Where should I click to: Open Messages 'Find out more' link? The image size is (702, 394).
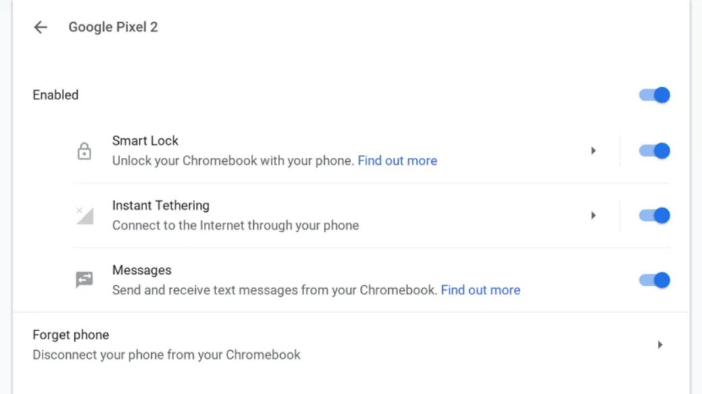480,290
